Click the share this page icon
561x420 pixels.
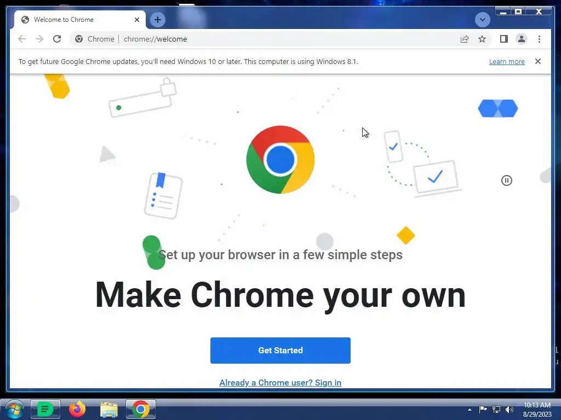[x=465, y=39]
